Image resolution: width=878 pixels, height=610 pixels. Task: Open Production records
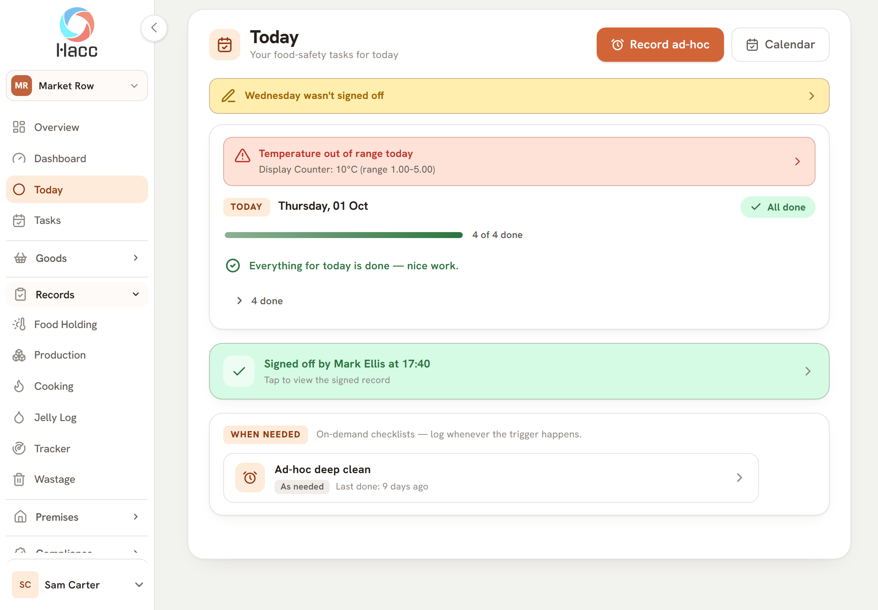coord(77,355)
